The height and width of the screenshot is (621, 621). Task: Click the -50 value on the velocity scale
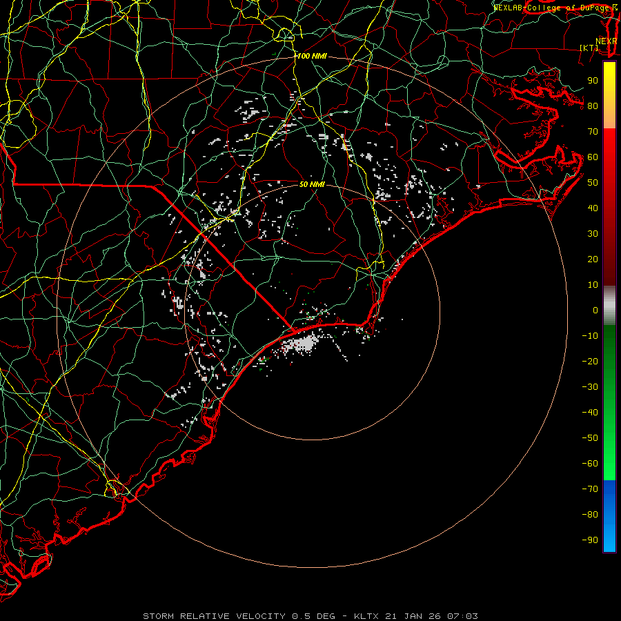(x=590, y=438)
